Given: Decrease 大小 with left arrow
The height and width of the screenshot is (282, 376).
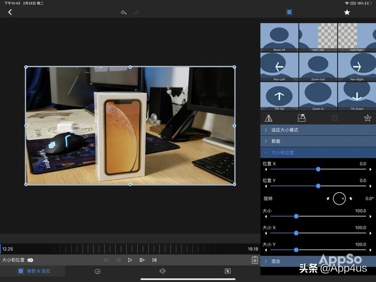Looking at the screenshot, I should click(266, 216).
